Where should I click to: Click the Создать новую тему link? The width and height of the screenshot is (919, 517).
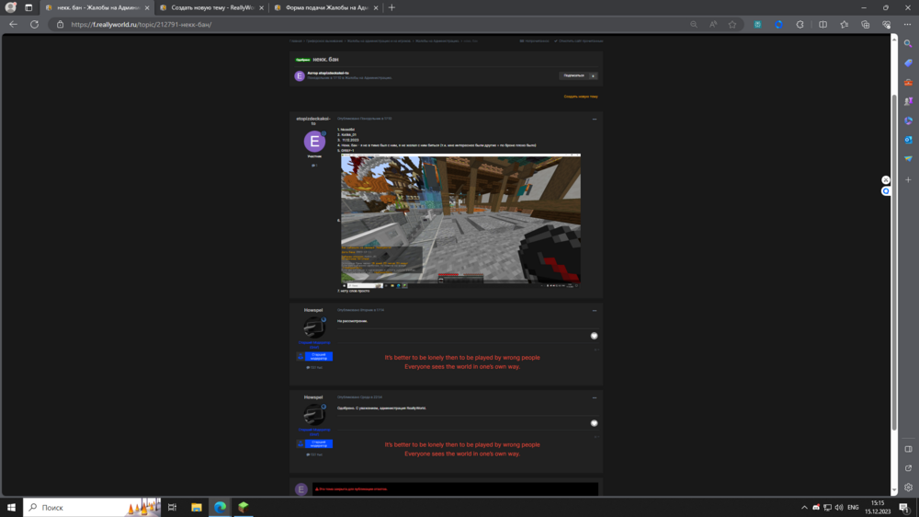581,97
